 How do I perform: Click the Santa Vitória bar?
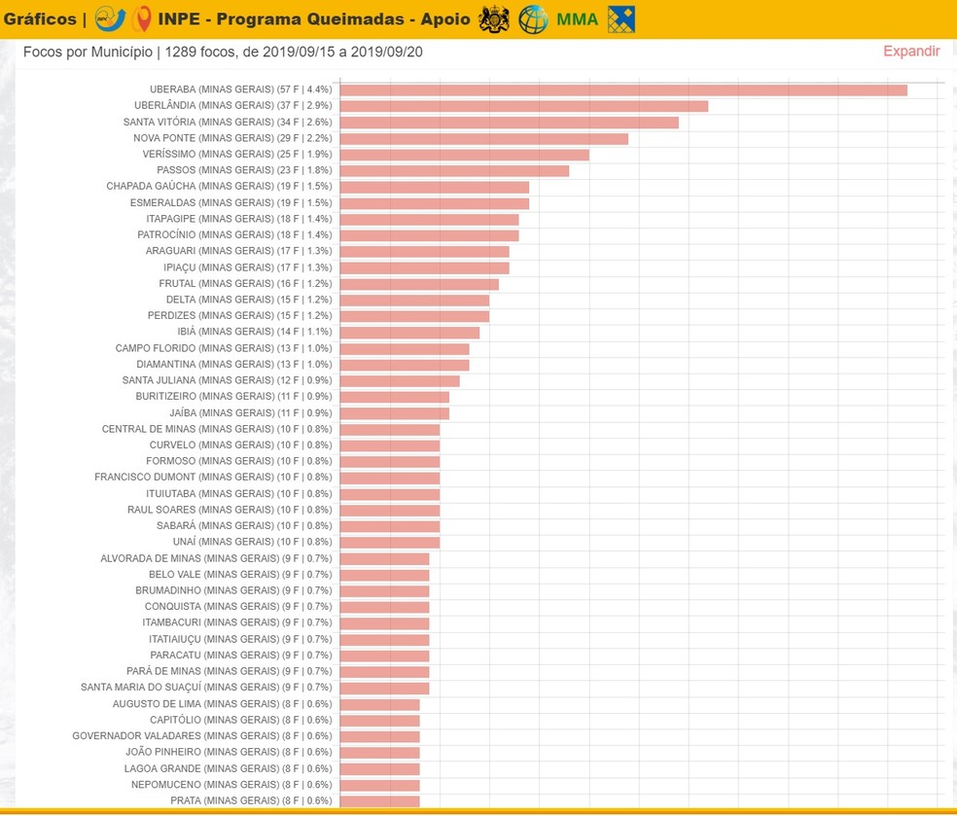click(509, 123)
